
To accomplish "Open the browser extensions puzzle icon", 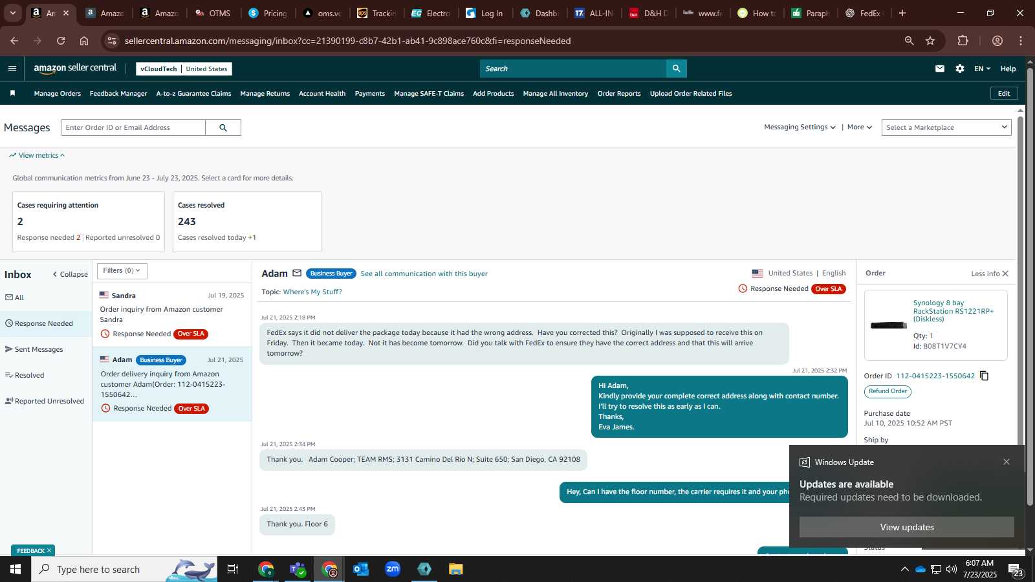I will tap(963, 41).
